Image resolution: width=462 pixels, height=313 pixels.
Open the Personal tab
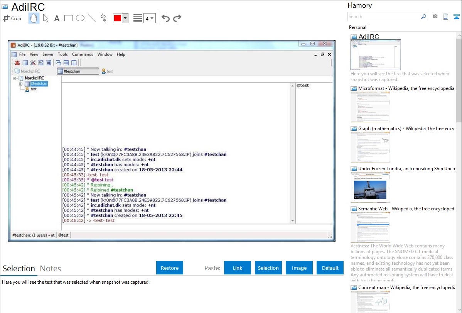click(358, 27)
